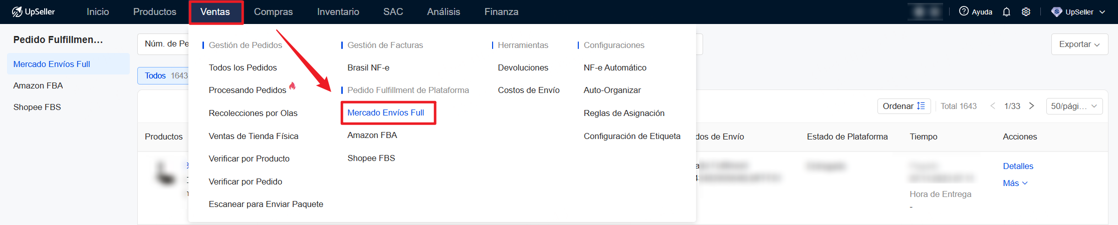1118x225 pixels.
Task: Open the Detalles link for the order
Action: [1018, 166]
